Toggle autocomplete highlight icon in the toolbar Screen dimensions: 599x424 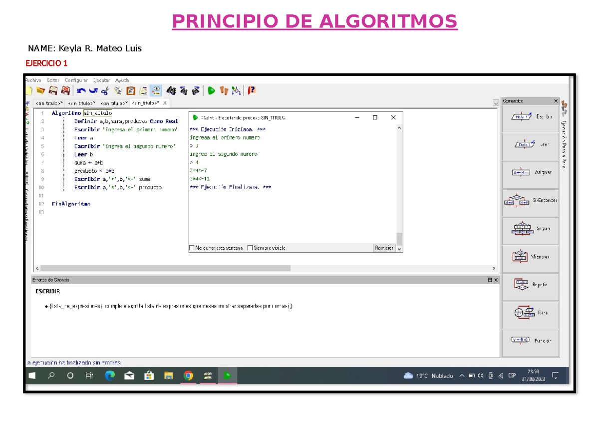[155, 90]
